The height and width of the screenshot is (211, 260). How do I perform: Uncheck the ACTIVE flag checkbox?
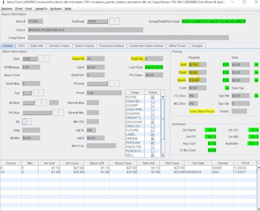click(152, 97)
